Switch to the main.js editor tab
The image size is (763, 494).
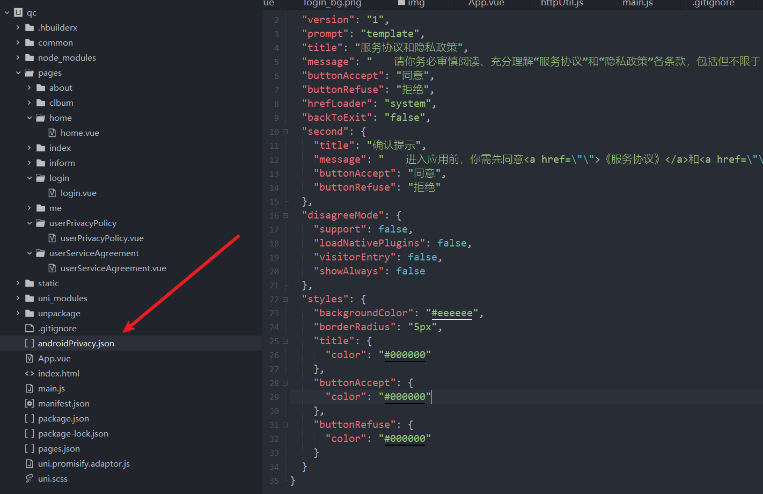637,3
